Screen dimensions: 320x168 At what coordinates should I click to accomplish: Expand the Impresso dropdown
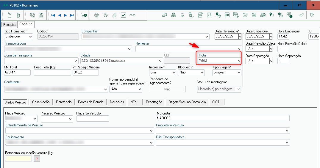(x=174, y=73)
